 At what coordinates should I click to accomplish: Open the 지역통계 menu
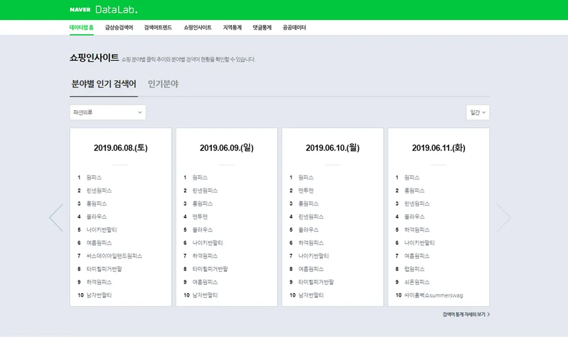(x=232, y=27)
